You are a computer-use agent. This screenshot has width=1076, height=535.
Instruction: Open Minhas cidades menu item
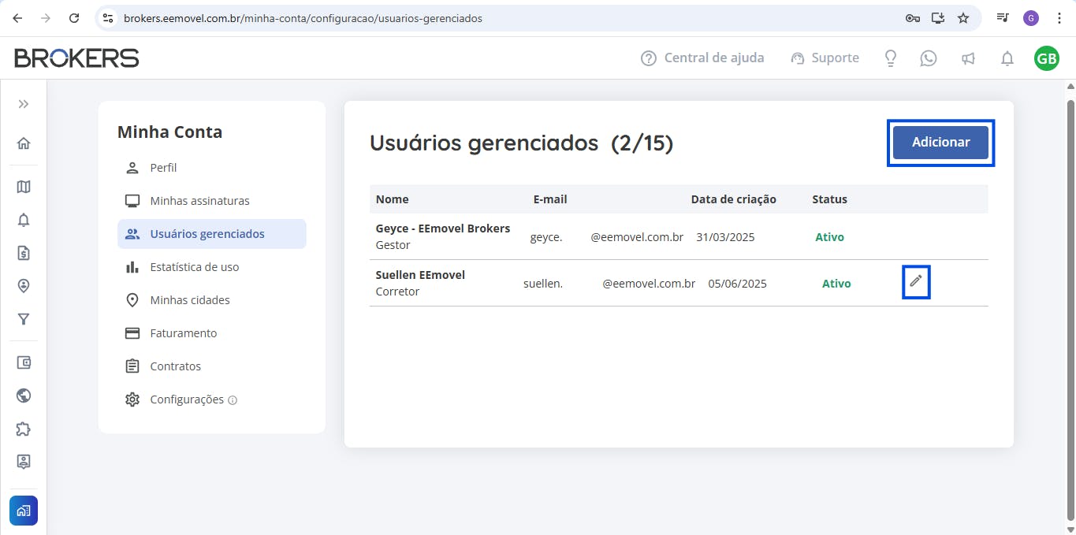[x=211, y=300]
